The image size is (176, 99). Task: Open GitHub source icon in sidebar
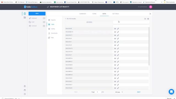pyautogui.click(x=25, y=90)
